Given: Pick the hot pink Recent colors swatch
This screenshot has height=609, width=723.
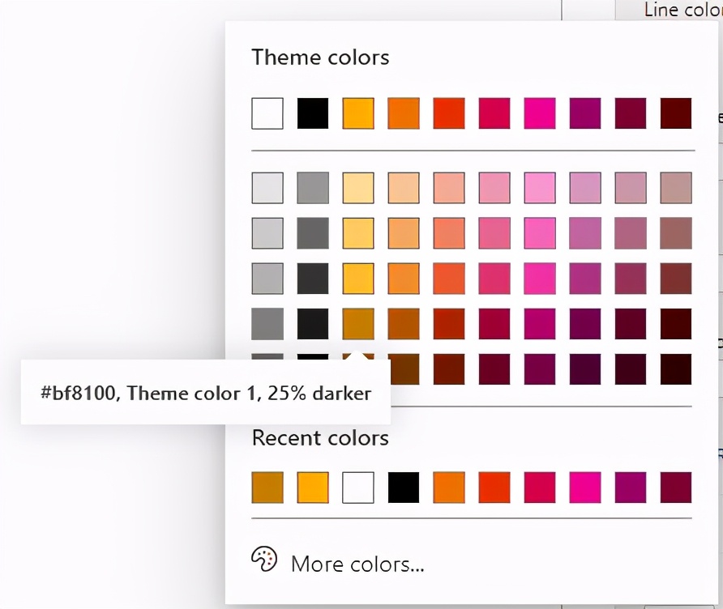Looking at the screenshot, I should point(585,488).
